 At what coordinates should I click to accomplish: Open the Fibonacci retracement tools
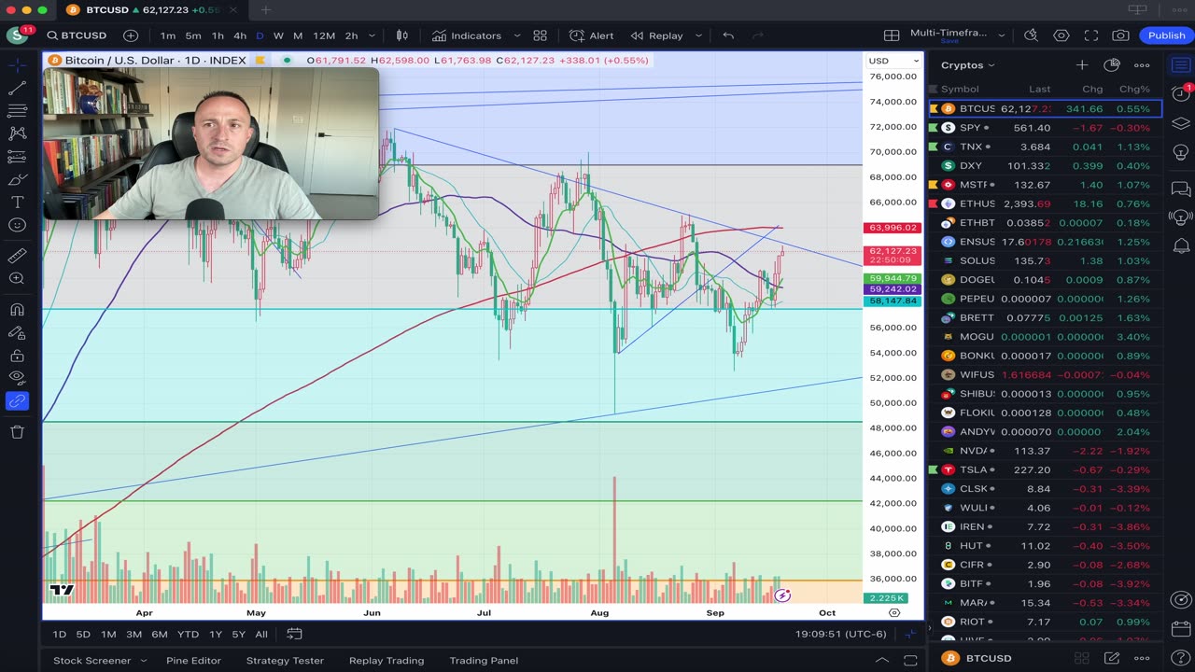17,111
